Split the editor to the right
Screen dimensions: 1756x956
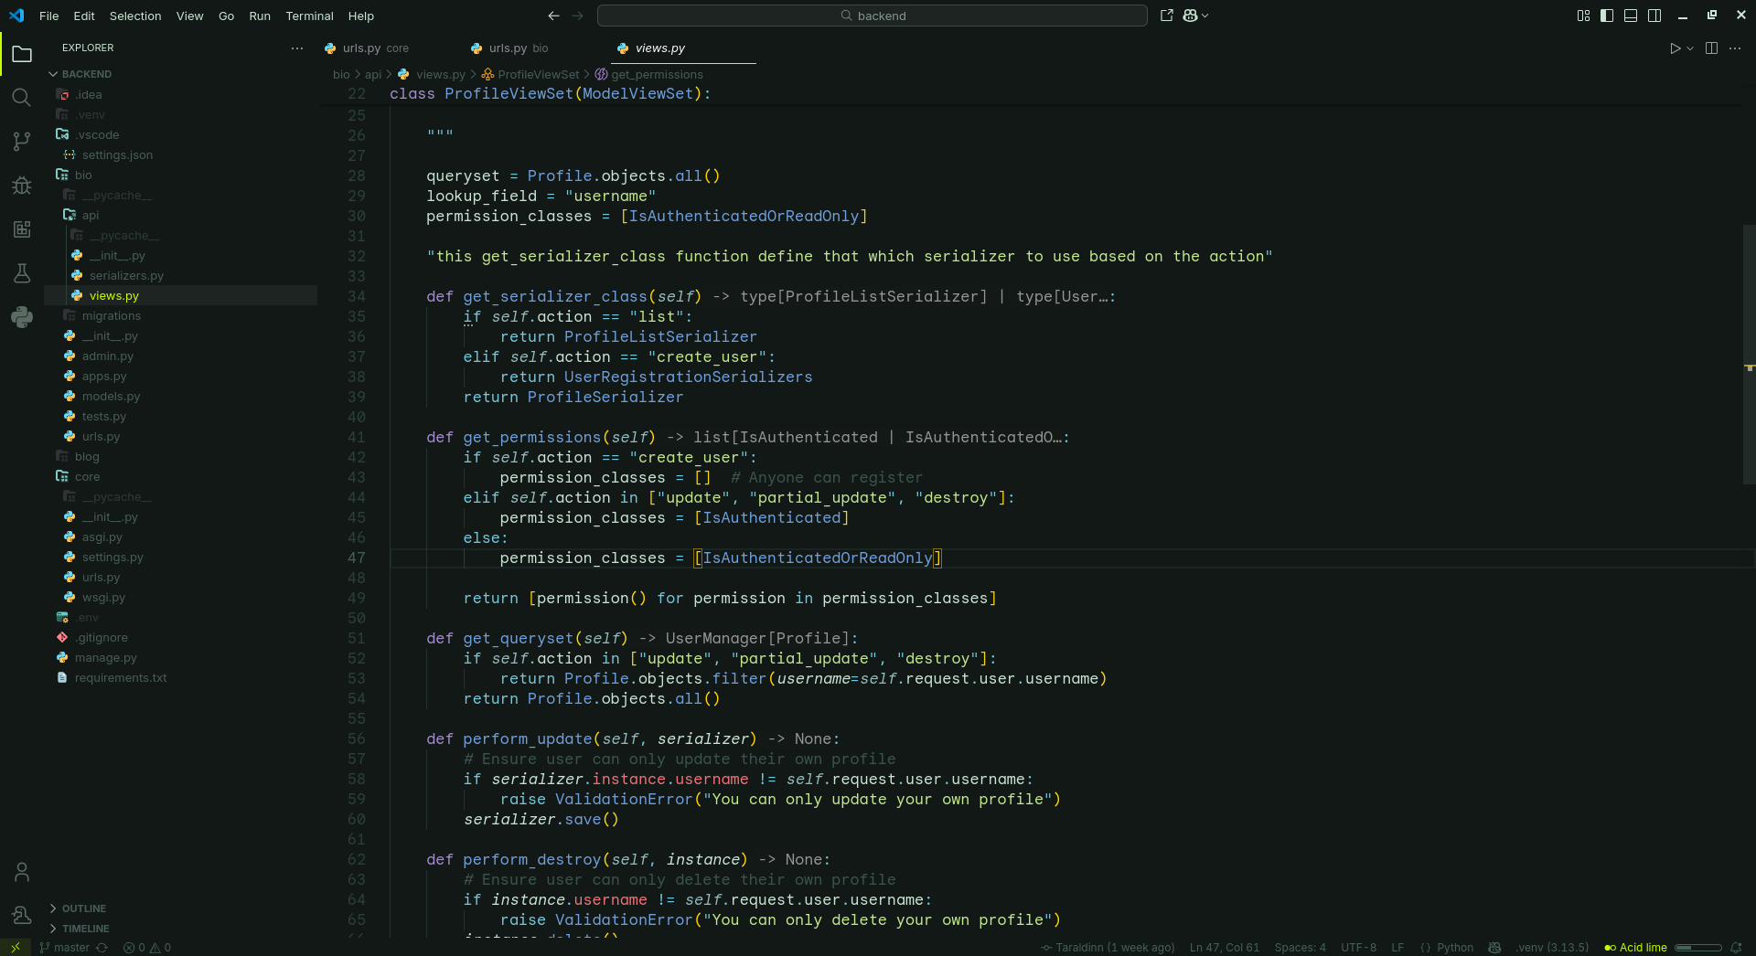click(x=1711, y=48)
